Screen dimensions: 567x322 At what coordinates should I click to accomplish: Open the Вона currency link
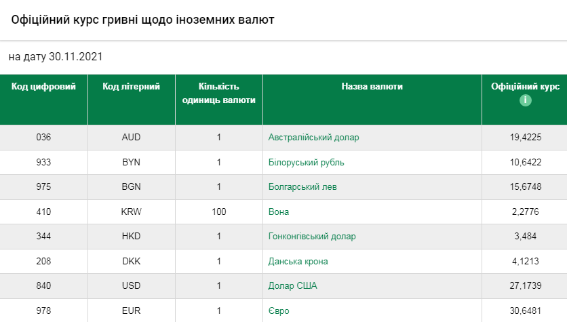point(279,212)
